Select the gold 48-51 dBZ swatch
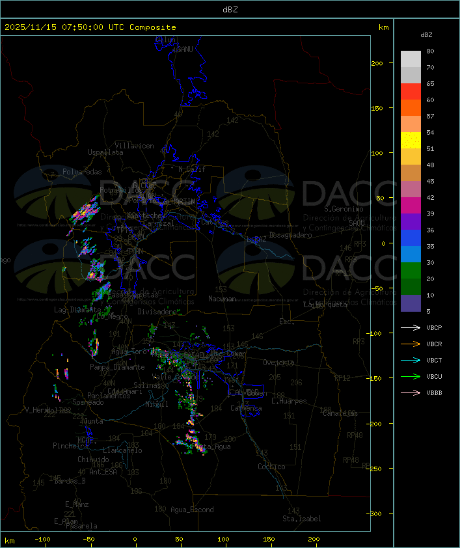 coord(411,157)
